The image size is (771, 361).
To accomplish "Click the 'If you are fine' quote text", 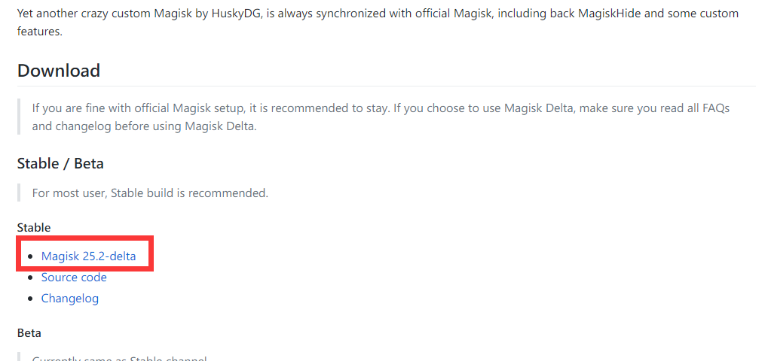I will (x=74, y=108).
